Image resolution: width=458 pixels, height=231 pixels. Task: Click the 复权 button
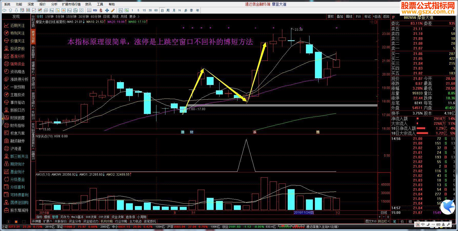331,16
